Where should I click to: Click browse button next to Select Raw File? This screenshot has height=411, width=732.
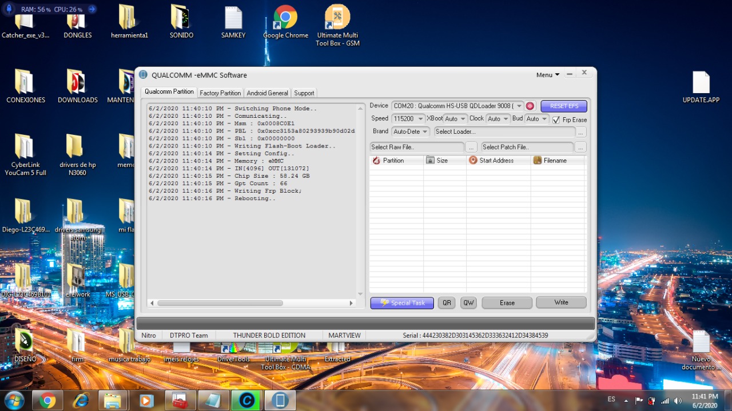pyautogui.click(x=471, y=147)
